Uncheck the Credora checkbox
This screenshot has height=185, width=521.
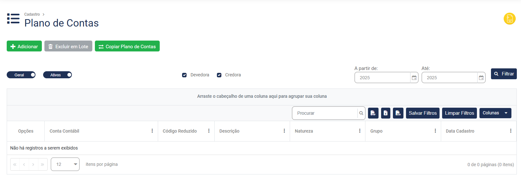(219, 75)
